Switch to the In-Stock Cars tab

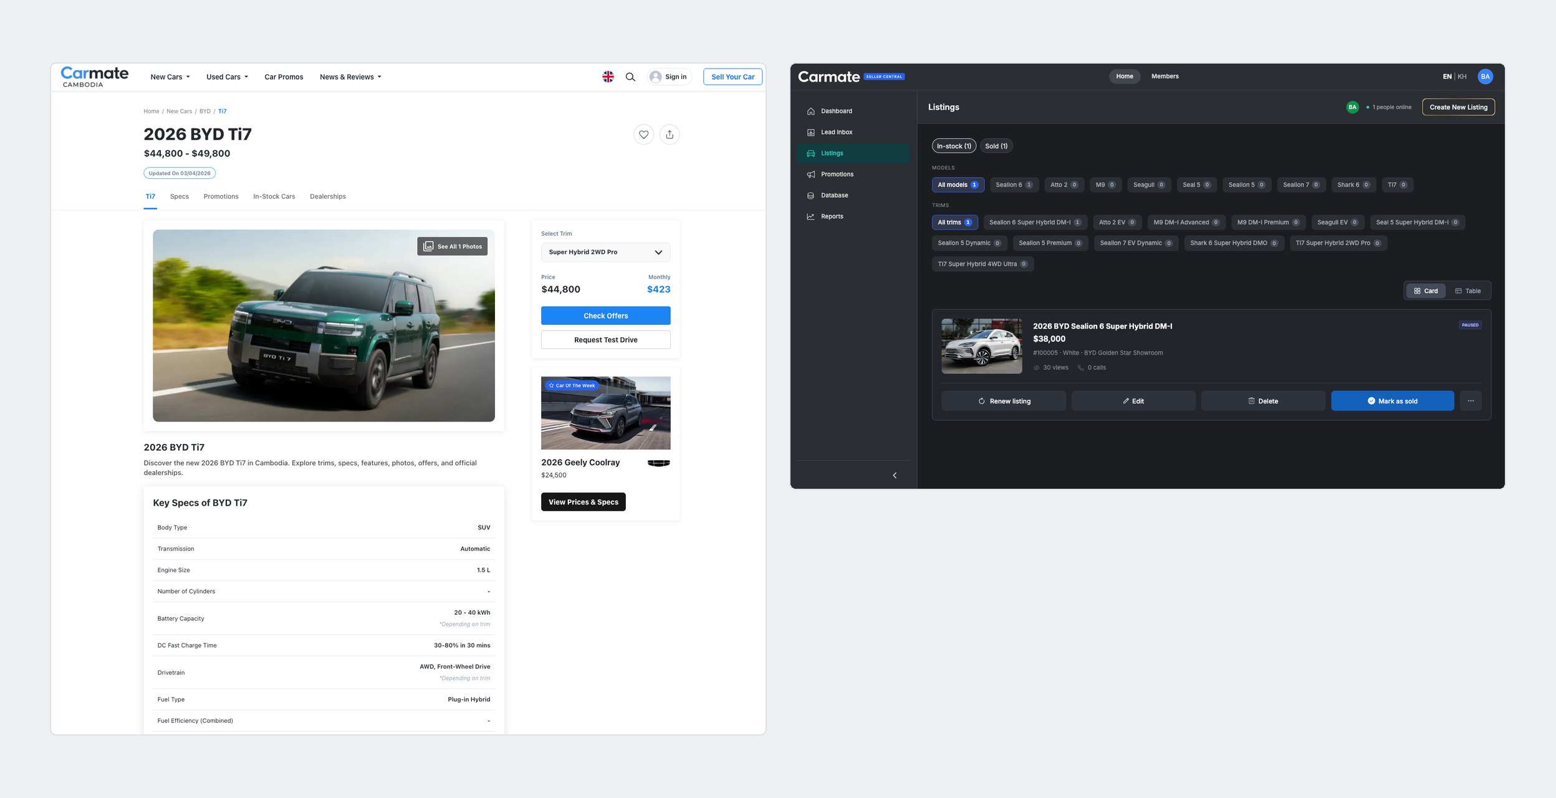click(274, 196)
